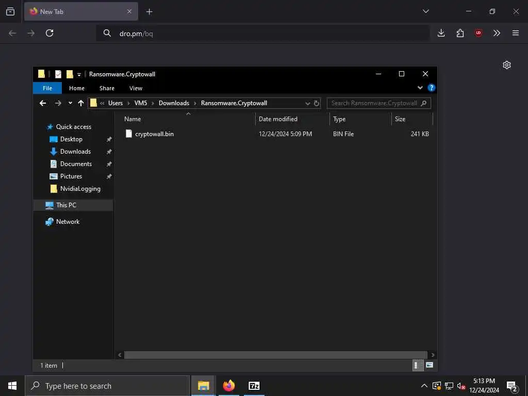Open the uBlock Origin extension icon
Viewport: 528px width, 396px height.
[478, 33]
